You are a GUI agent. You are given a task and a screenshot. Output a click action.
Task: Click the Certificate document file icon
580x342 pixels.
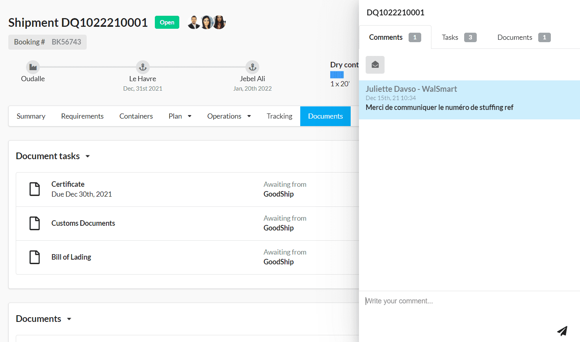(x=35, y=189)
